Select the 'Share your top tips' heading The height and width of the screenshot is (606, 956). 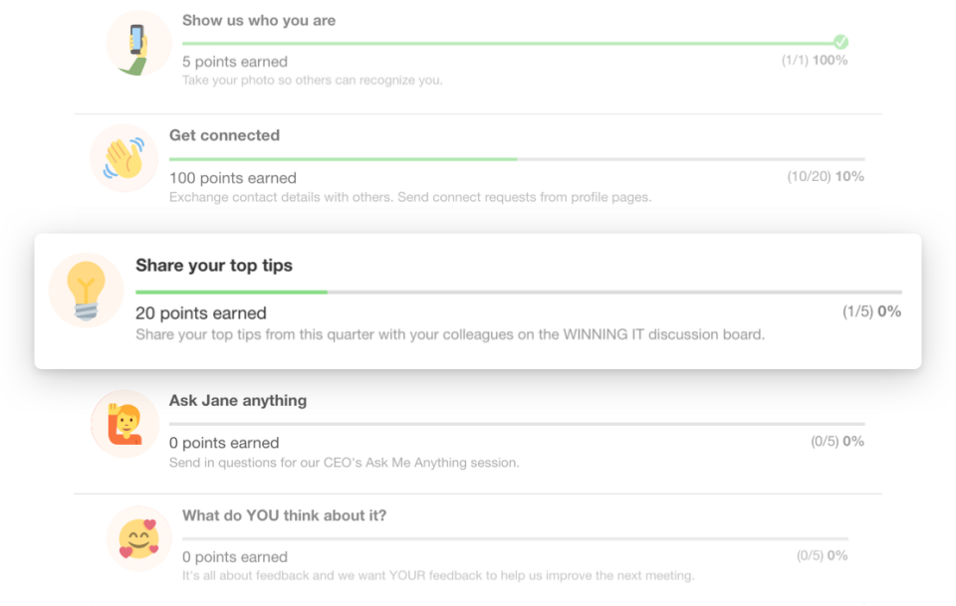(x=214, y=266)
